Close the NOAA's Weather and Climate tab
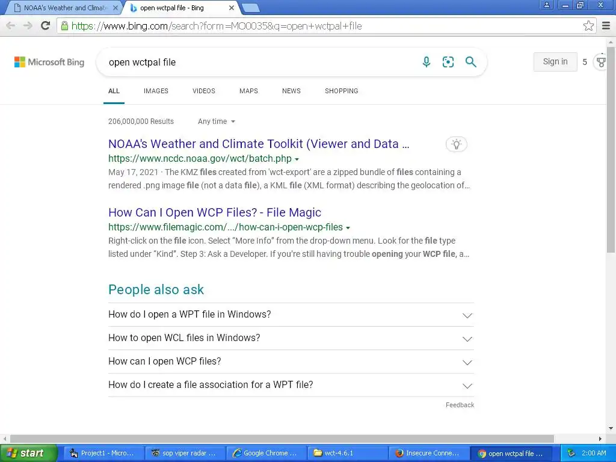 coord(115,8)
